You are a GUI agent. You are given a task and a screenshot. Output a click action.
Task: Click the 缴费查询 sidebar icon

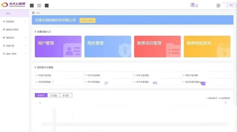[x=4, y=38]
